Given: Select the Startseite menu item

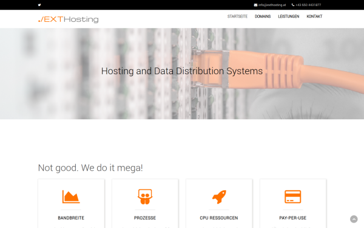Looking at the screenshot, I should pyautogui.click(x=237, y=16).
